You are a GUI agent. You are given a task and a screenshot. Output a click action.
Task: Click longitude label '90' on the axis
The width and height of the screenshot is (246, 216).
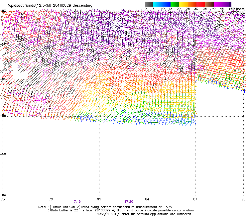click(x=243, y=199)
